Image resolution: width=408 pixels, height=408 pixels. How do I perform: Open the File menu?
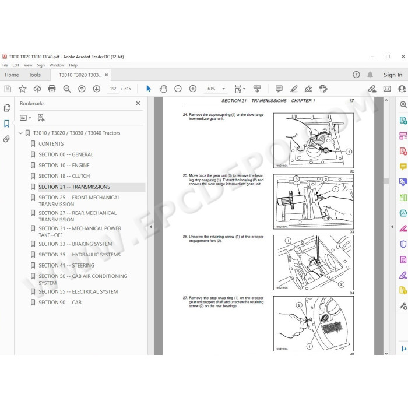[x=5, y=65]
